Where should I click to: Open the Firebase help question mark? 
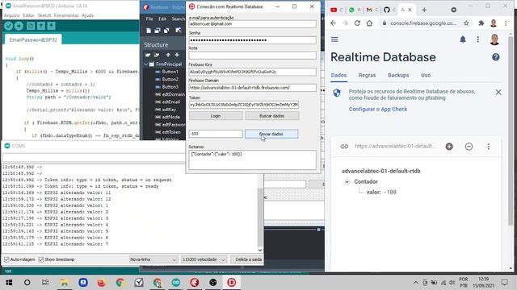(495, 57)
